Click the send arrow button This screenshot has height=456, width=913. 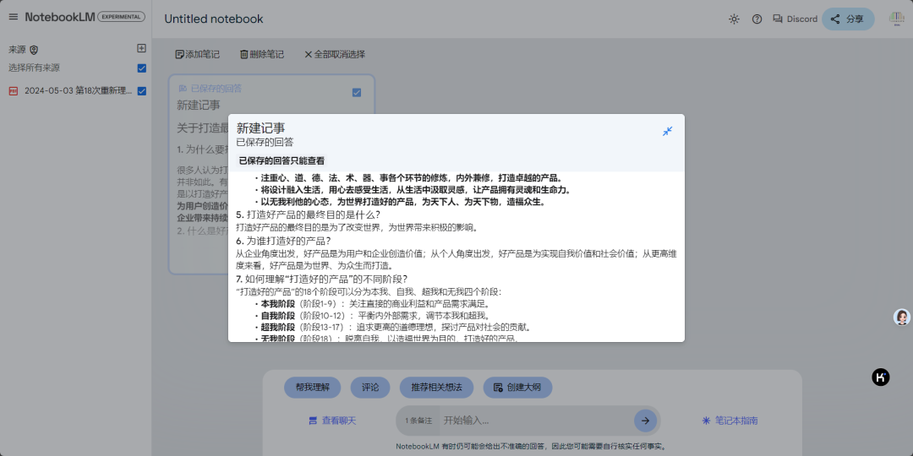(x=645, y=420)
